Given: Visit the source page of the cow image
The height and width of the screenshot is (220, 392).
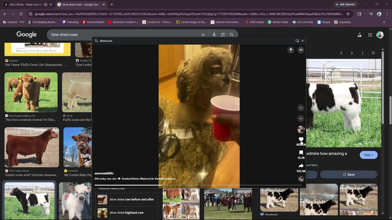Looking at the screenshot, I should [x=369, y=155].
